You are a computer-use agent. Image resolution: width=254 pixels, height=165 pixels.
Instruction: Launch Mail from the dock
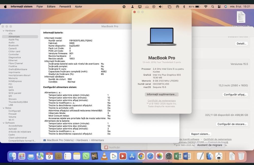(31, 156)
